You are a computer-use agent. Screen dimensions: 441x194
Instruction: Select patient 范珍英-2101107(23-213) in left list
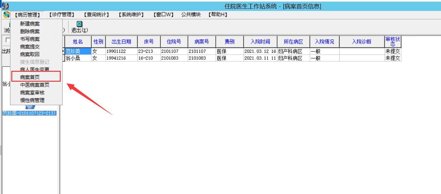tap(29, 113)
